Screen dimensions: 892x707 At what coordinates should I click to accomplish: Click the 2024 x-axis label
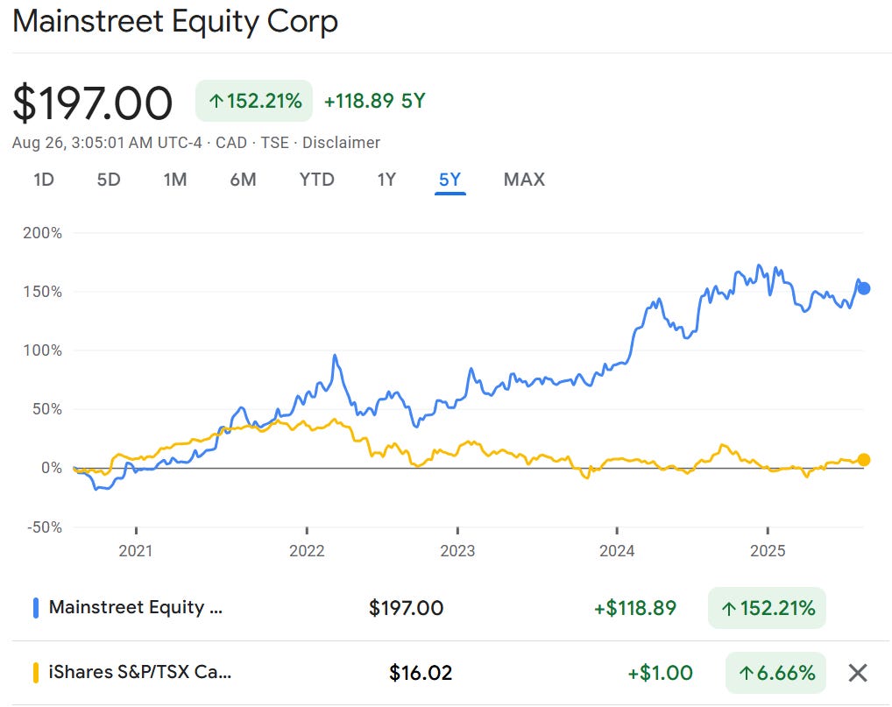click(x=617, y=550)
